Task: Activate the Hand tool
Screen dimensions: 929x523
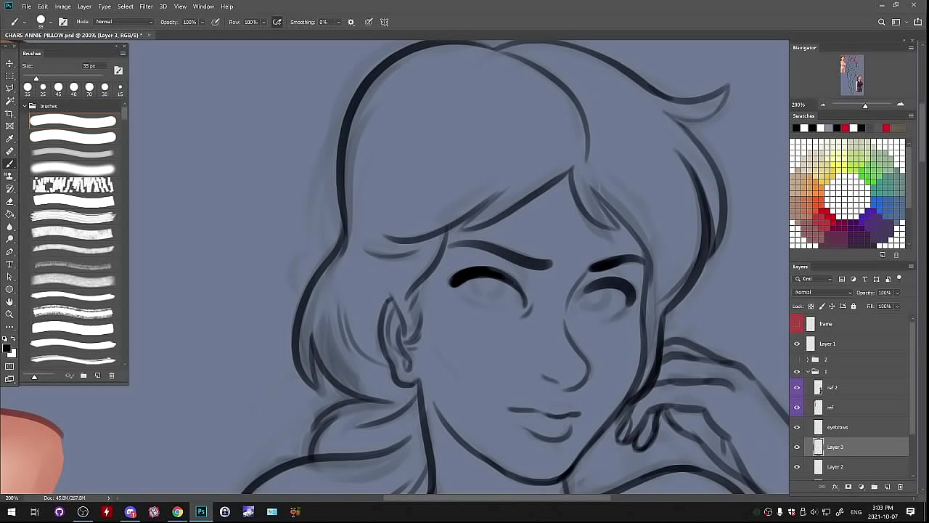Action: point(9,301)
